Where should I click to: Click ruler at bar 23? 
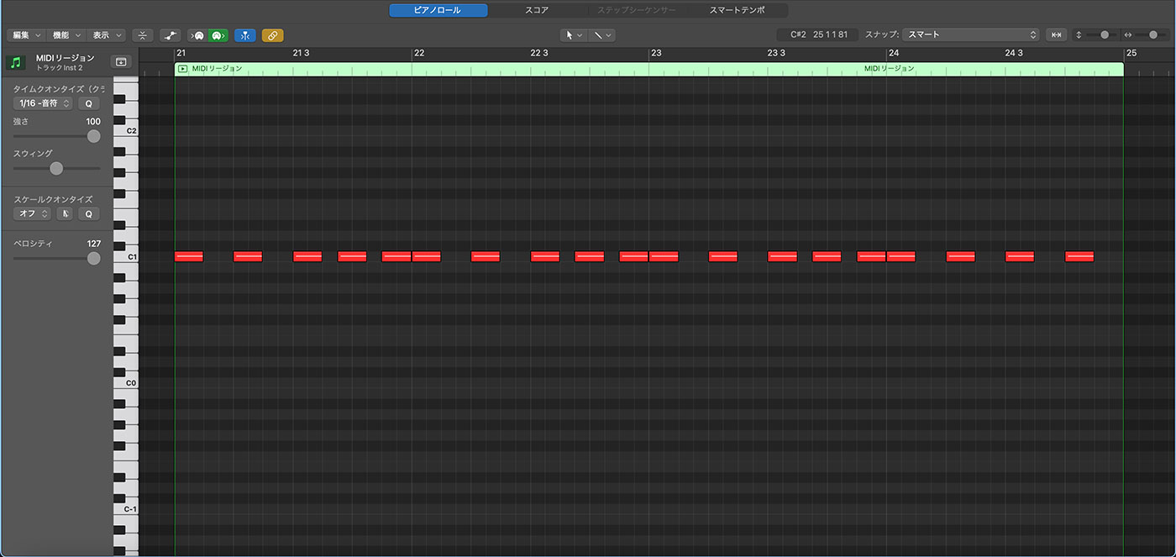point(656,53)
